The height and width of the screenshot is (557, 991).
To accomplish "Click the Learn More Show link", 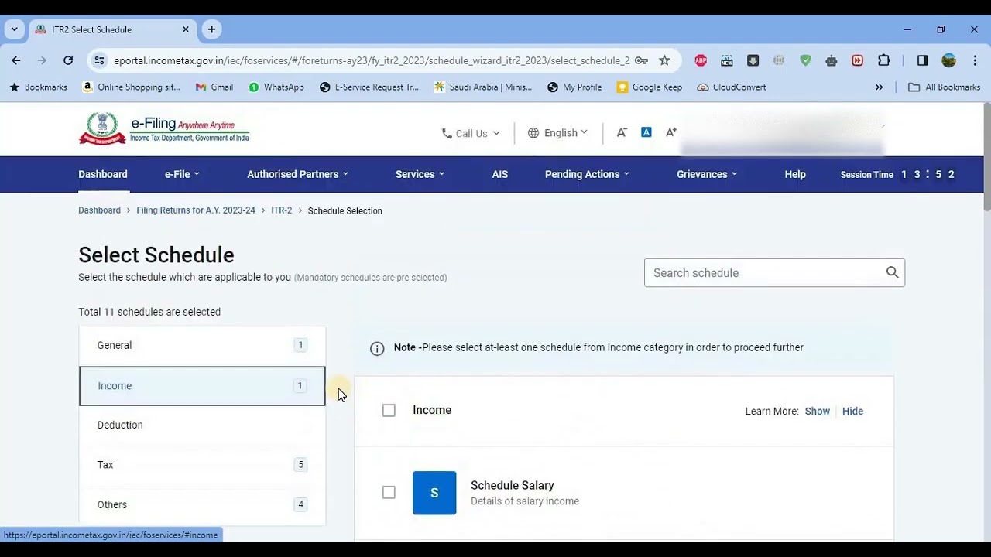I will [817, 411].
